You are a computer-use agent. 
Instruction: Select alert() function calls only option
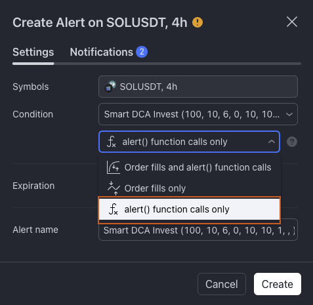point(190,209)
